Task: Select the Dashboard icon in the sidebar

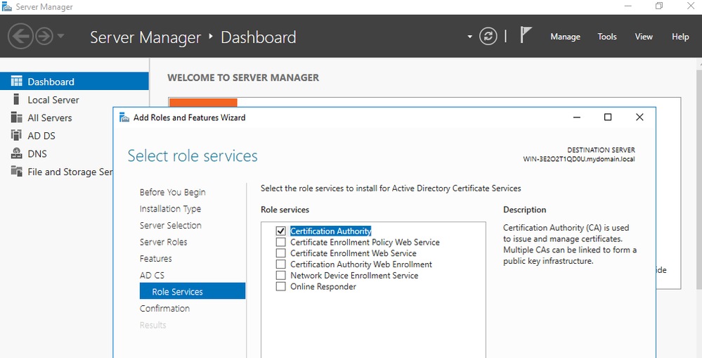Action: [x=17, y=81]
